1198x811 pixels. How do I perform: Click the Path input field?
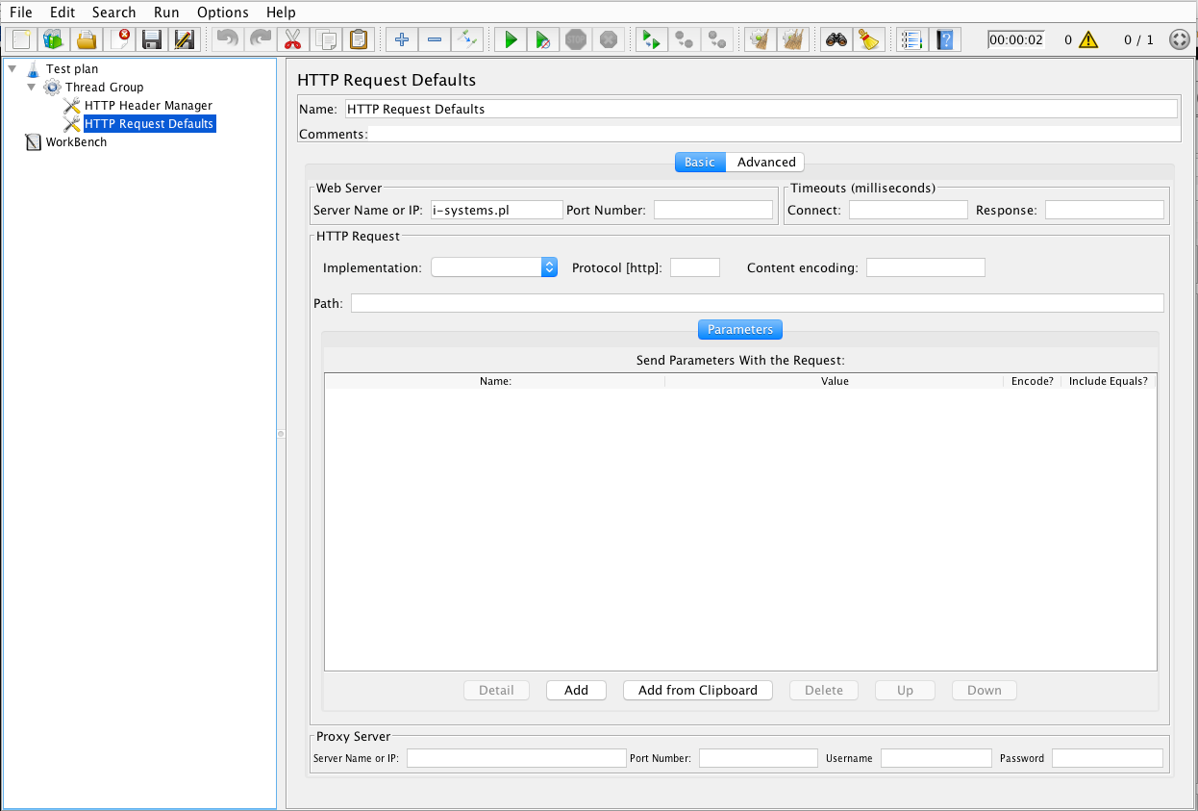(757, 303)
